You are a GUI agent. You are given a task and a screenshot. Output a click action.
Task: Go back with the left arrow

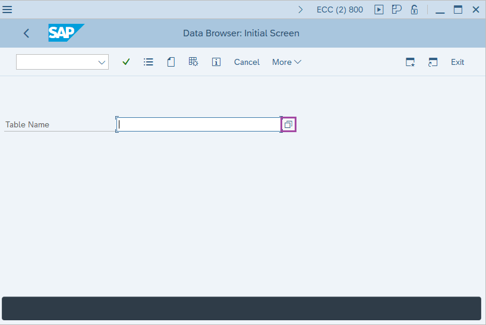coord(26,33)
